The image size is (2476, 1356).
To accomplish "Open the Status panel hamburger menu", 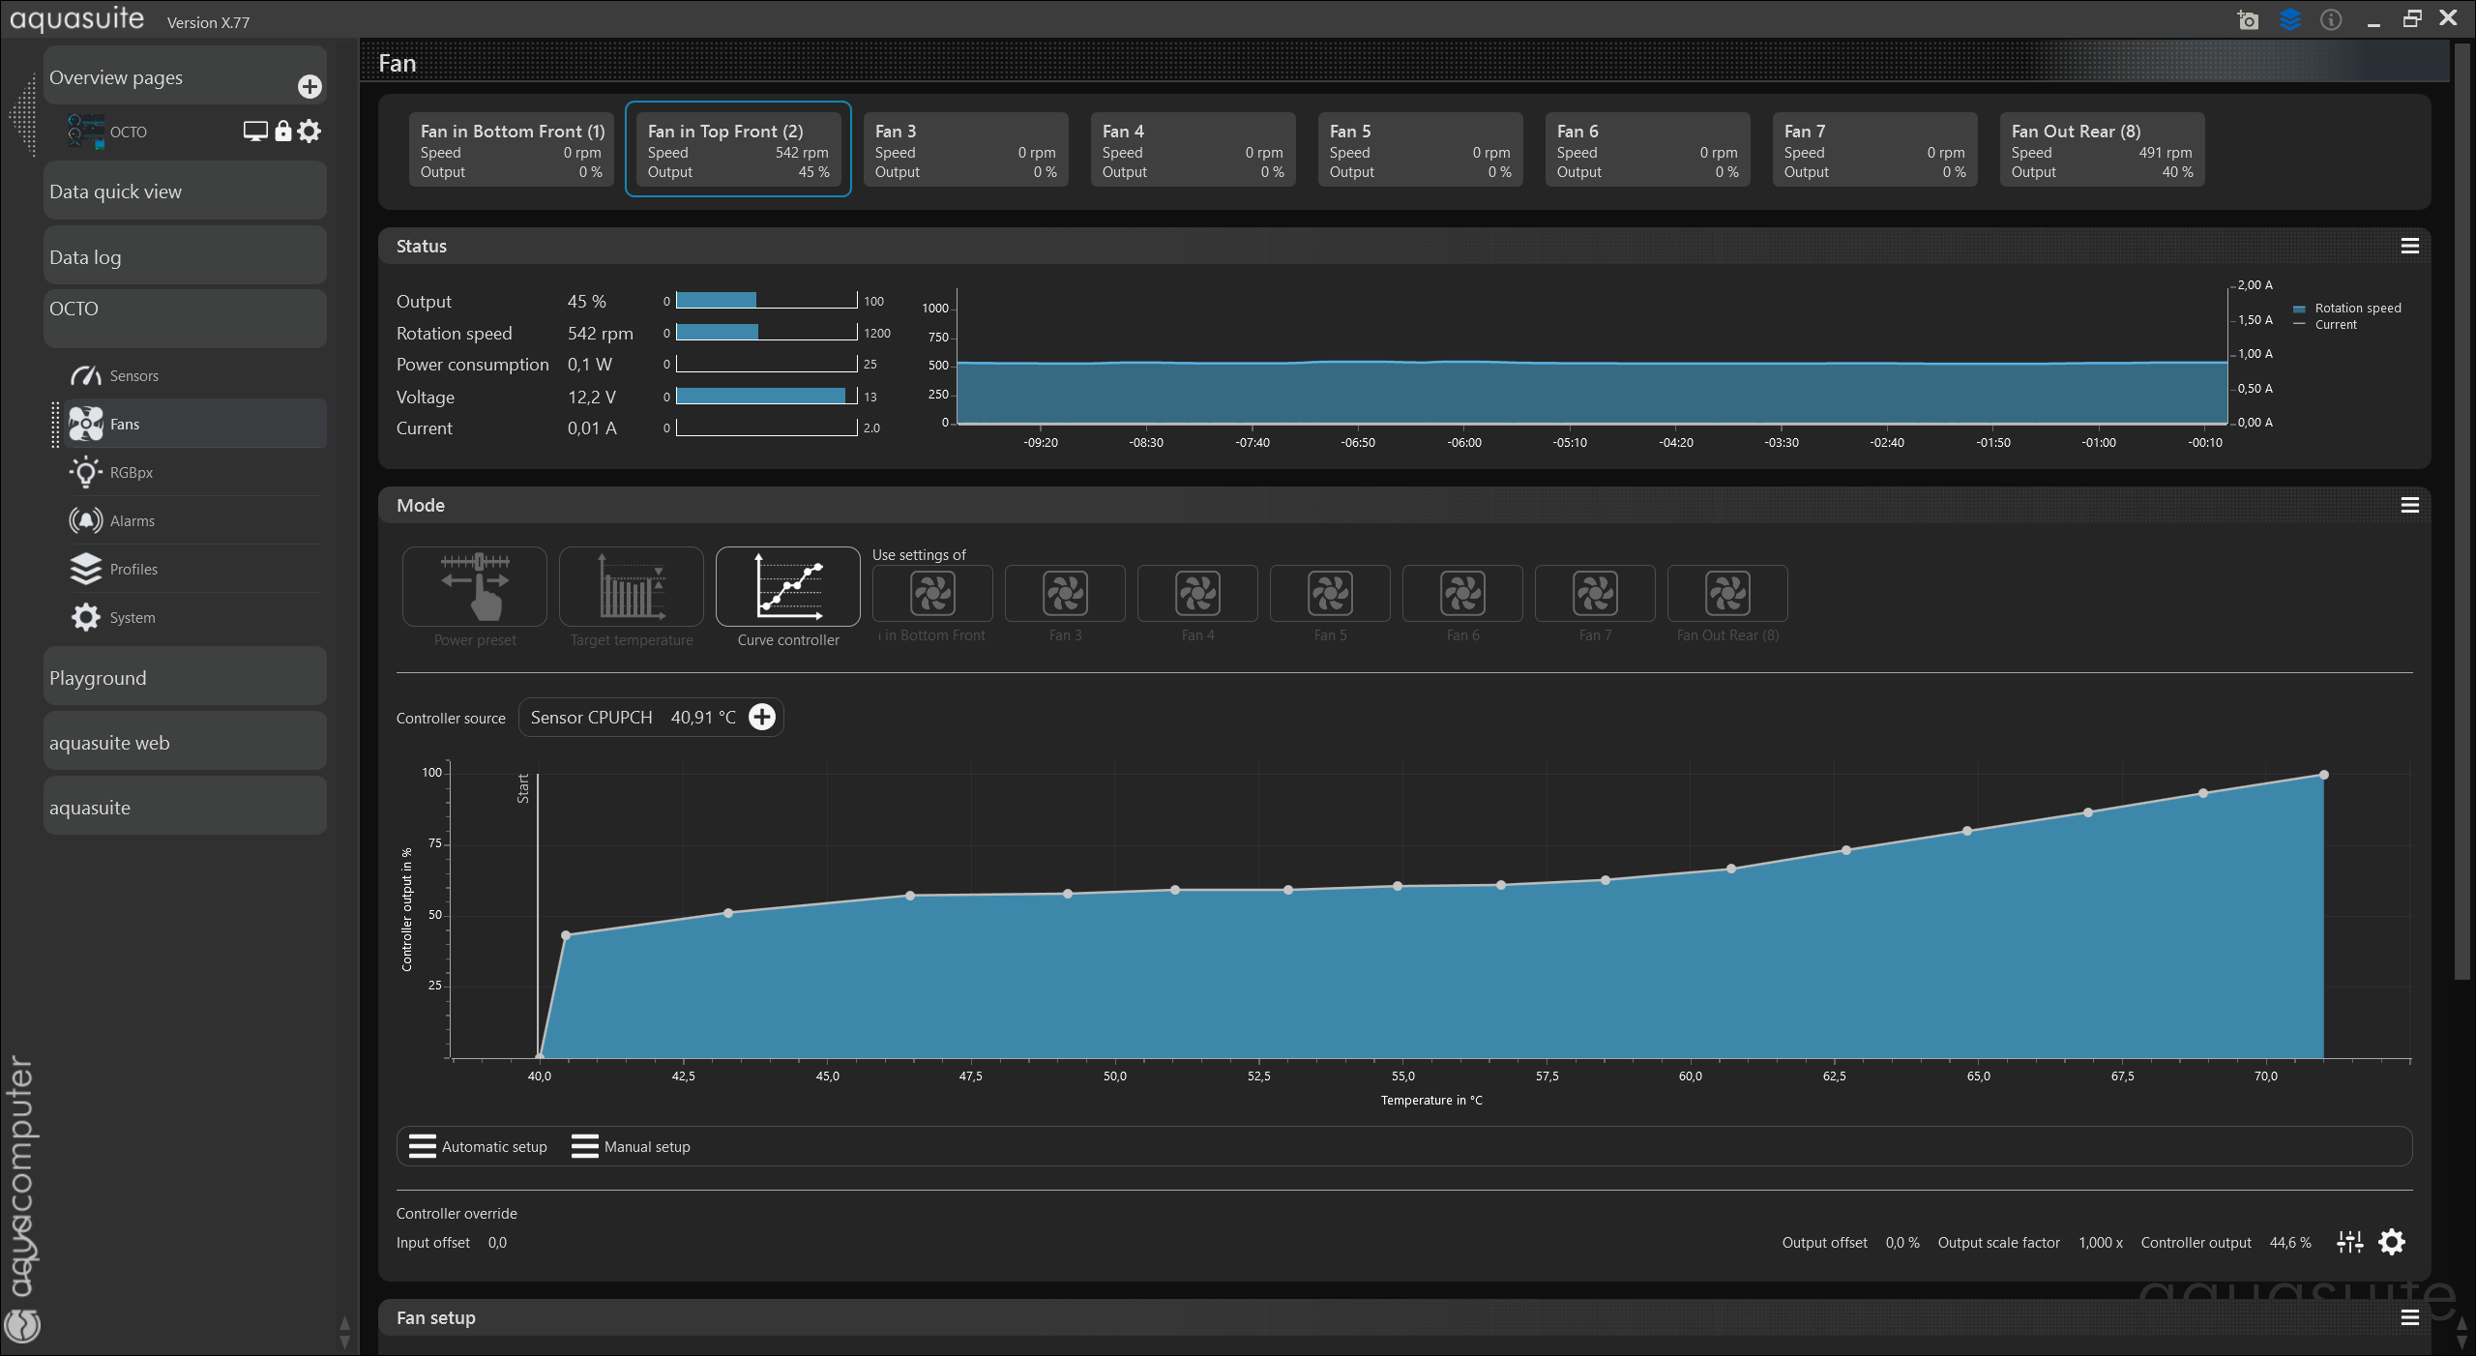I will (x=2409, y=247).
